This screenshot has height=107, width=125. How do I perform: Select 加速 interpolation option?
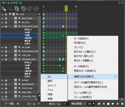tap(54, 94)
